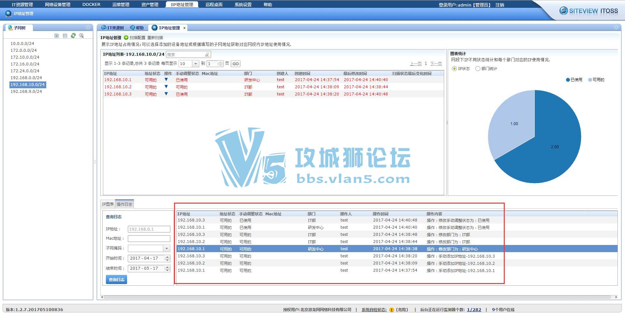Screen dimensions: 625x315
Task: Click the 扫描配置 link
Action: point(138,37)
